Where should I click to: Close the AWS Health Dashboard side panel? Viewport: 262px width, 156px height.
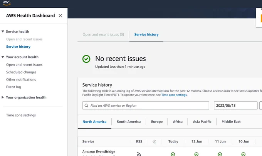(60, 15)
